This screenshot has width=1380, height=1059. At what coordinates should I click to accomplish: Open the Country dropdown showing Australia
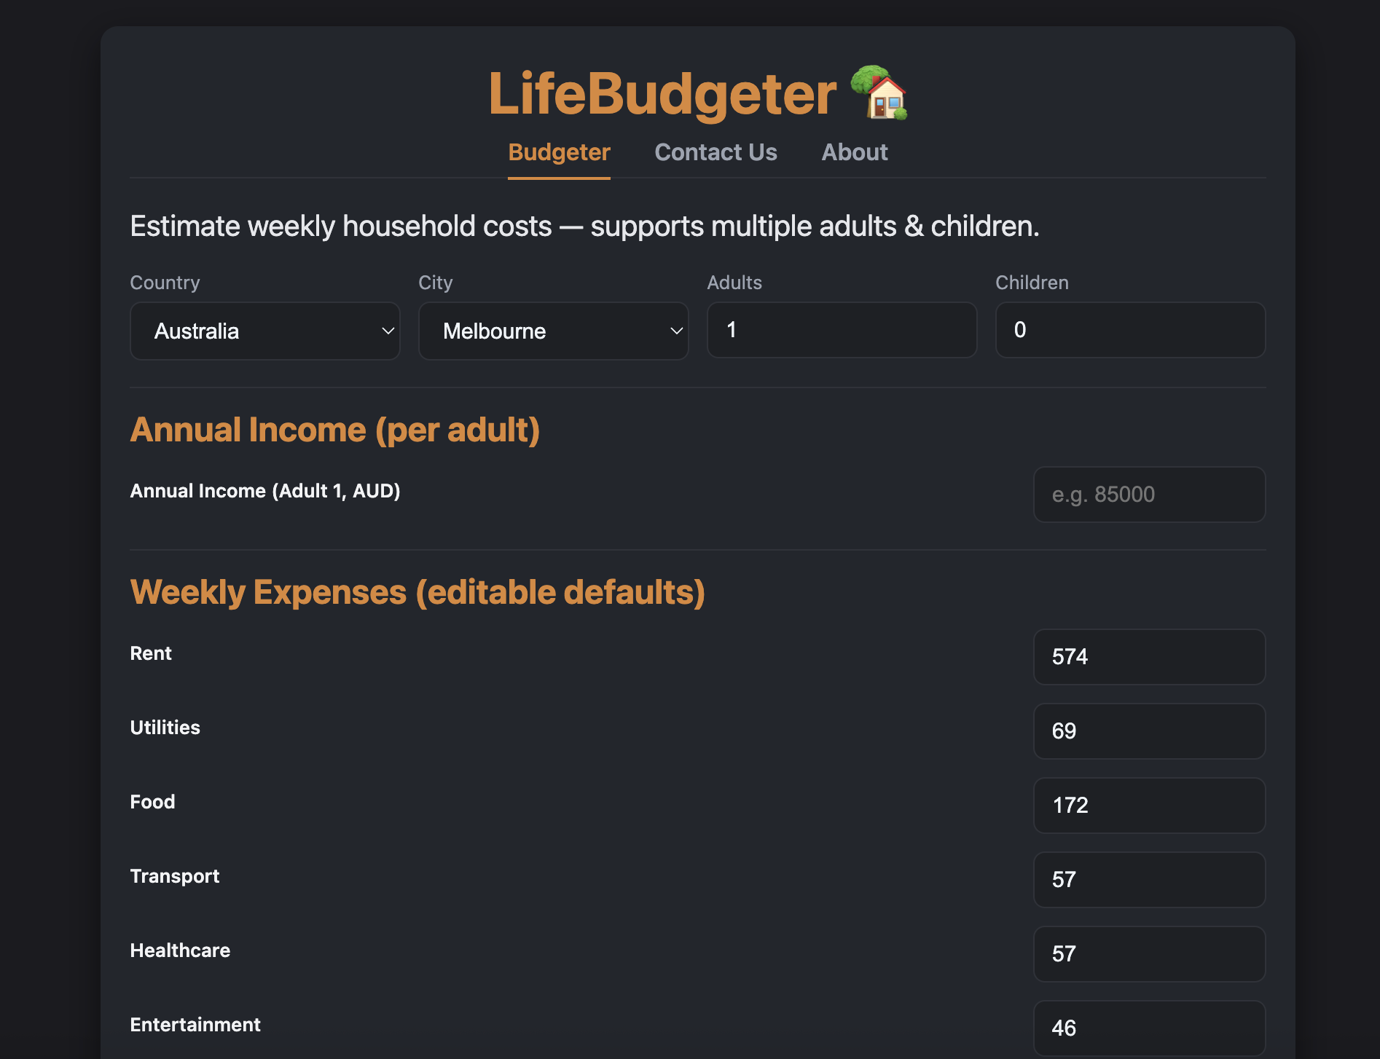tap(264, 331)
